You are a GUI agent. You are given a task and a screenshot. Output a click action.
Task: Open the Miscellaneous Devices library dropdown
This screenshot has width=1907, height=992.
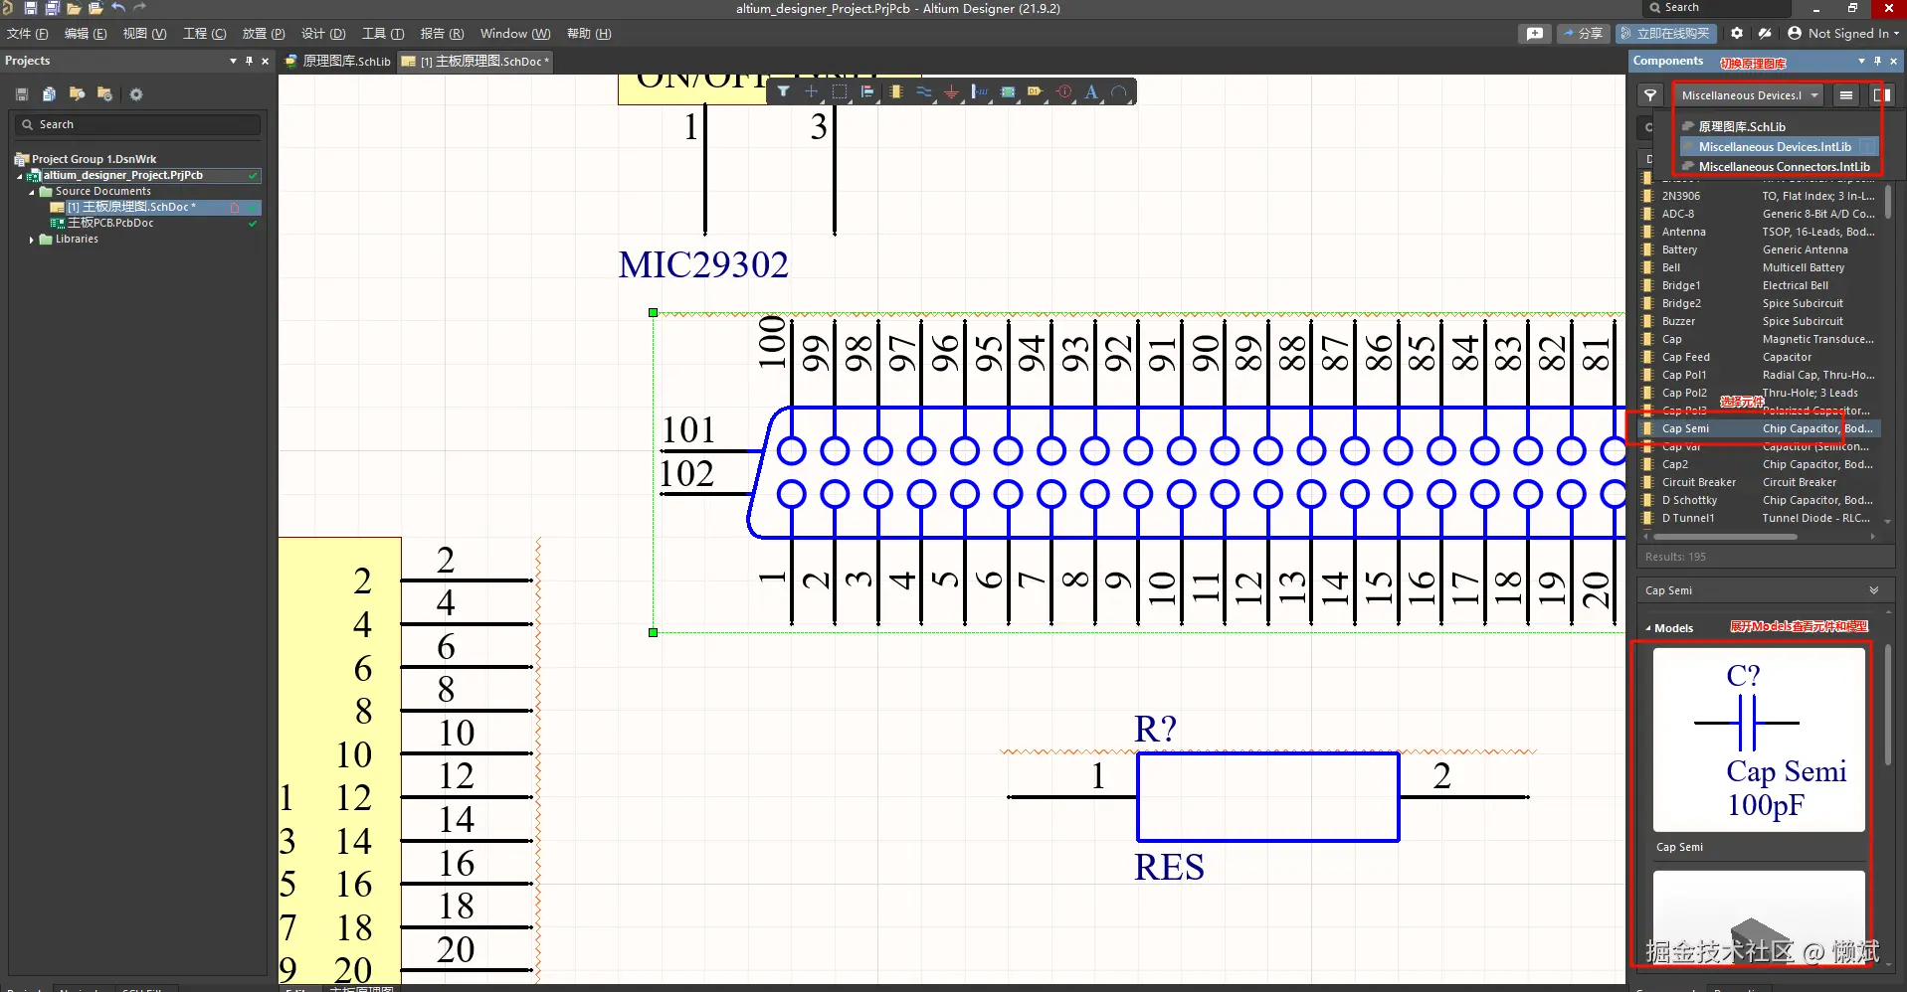coord(1751,95)
